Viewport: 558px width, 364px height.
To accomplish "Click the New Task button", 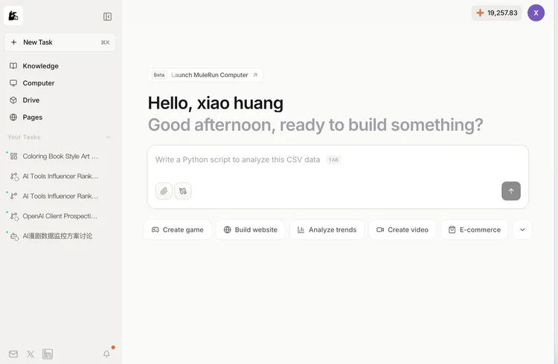I will [60, 42].
